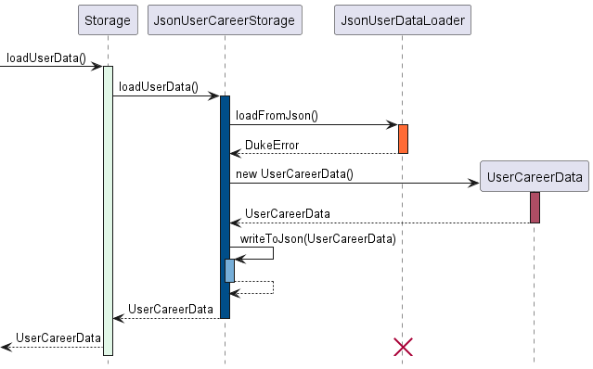Screen dimensions: 593x369
Task: Click the Storage participant box
Action: click(x=108, y=20)
